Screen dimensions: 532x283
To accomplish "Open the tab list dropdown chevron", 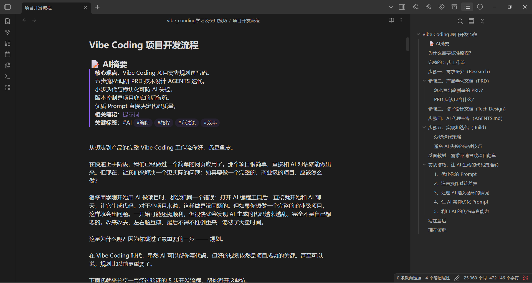I will [x=391, y=7].
